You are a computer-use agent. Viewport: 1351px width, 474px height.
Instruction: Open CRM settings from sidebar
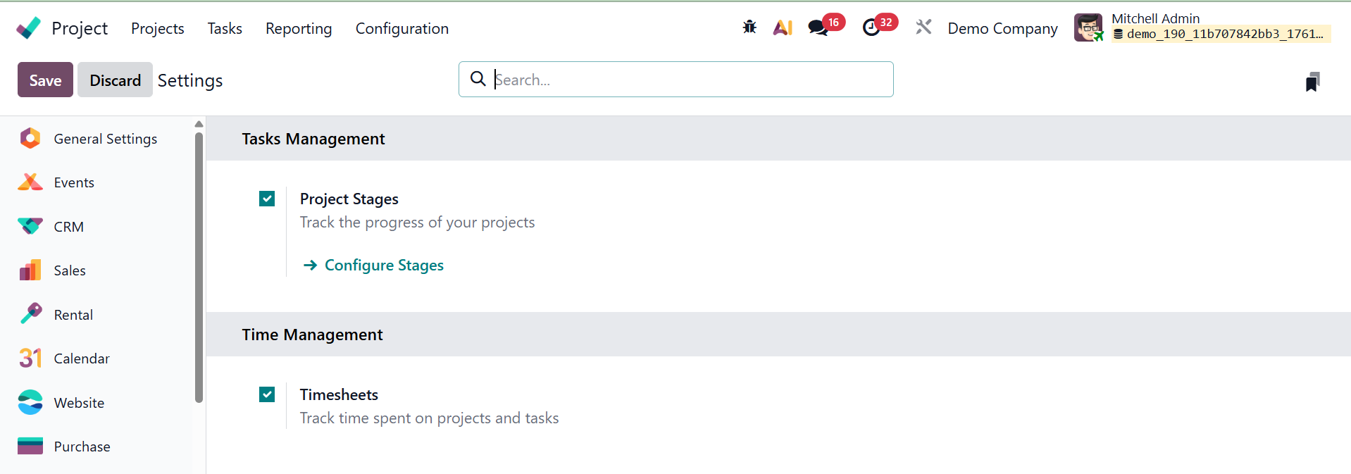click(x=68, y=227)
